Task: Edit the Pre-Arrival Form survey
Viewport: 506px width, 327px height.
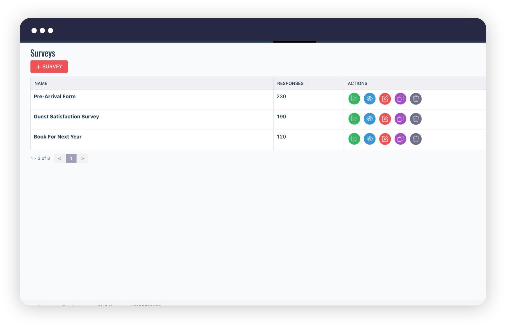Action: pos(385,99)
